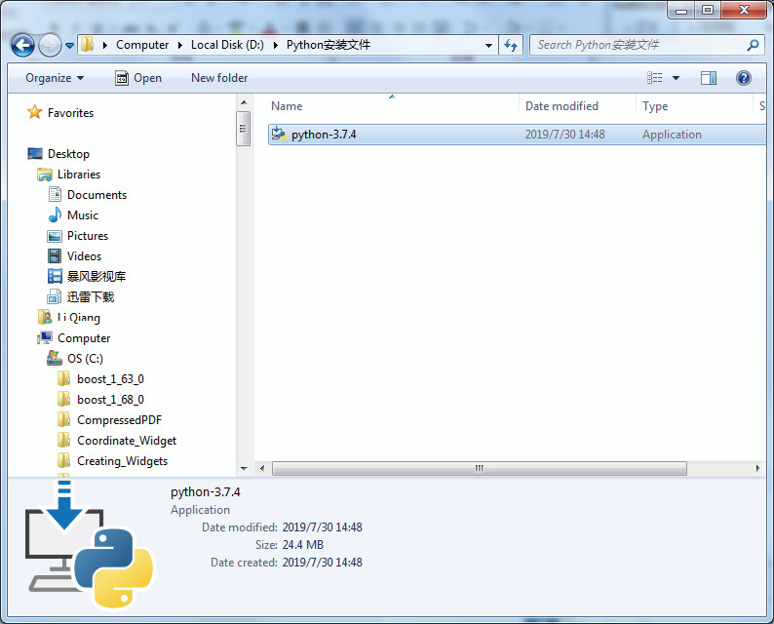This screenshot has width=774, height=624.
Task: Open boost_1_68_0 folder
Action: pos(110,400)
